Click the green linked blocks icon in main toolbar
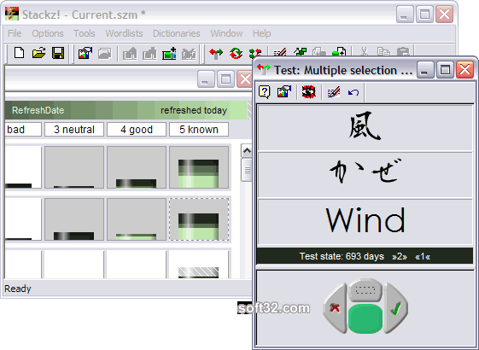The width and height of the screenshot is (479, 350). [300, 51]
